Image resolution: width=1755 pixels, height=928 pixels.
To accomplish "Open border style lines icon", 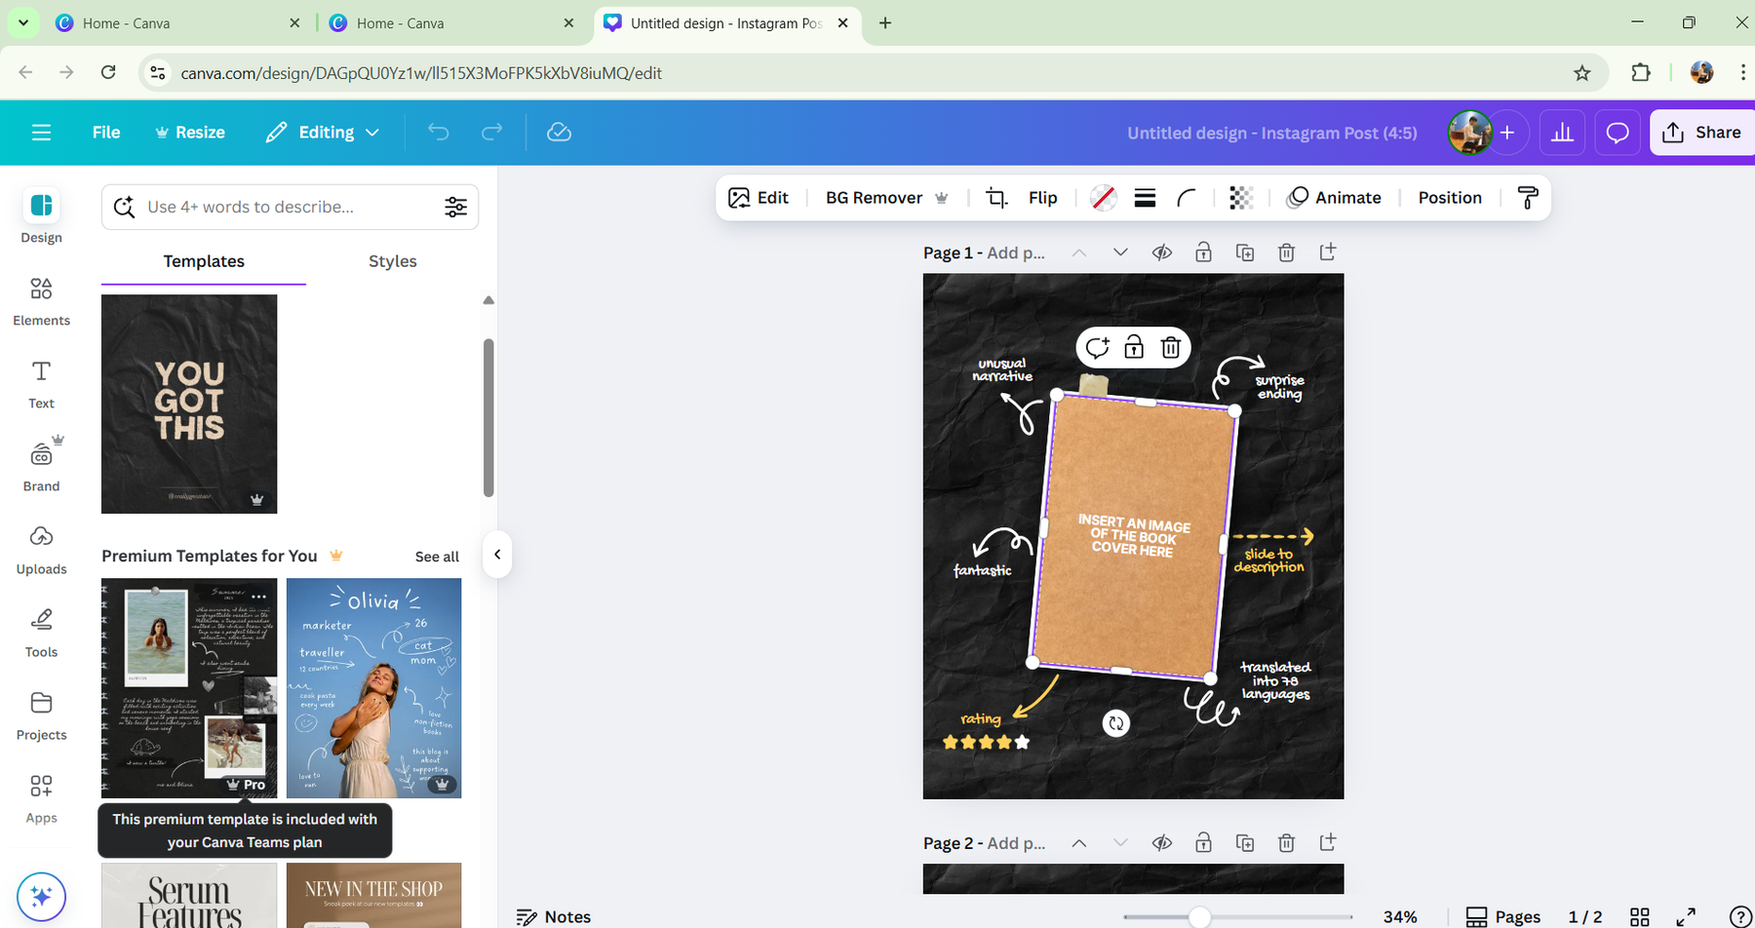I will 1145,198.
